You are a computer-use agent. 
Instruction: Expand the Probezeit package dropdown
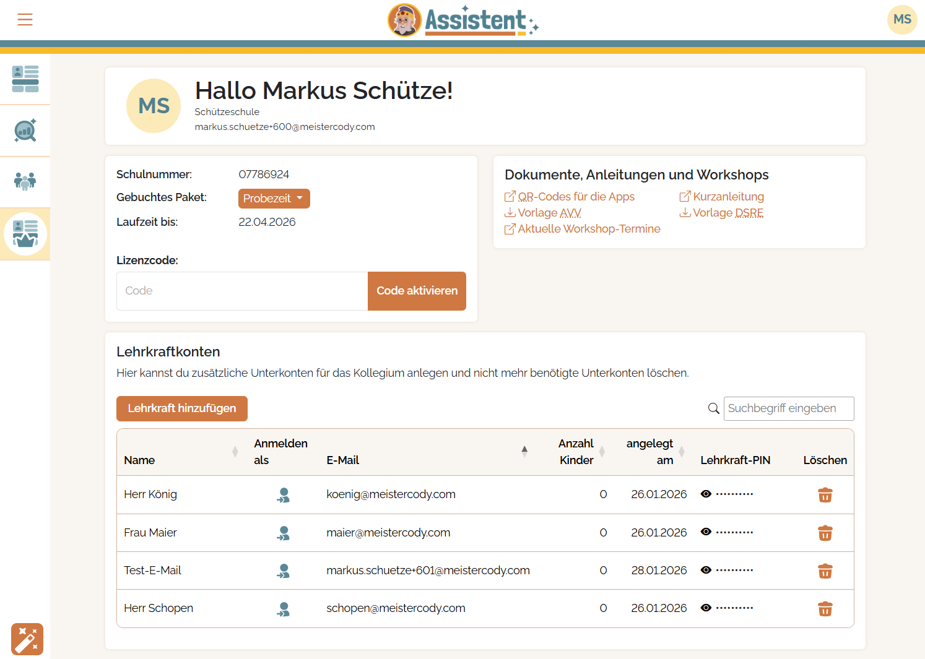(274, 199)
